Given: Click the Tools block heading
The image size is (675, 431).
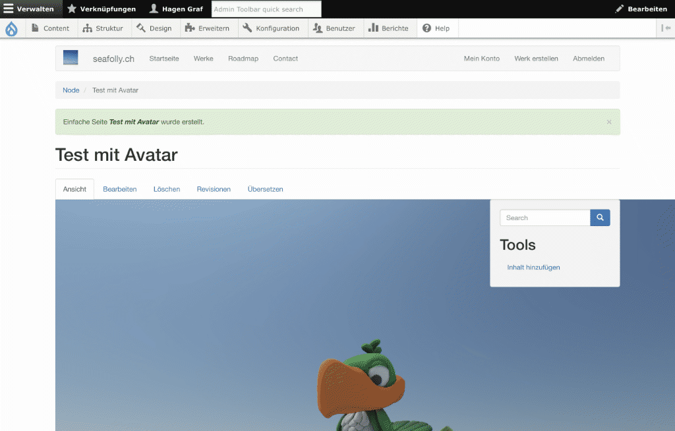Looking at the screenshot, I should click(x=517, y=245).
